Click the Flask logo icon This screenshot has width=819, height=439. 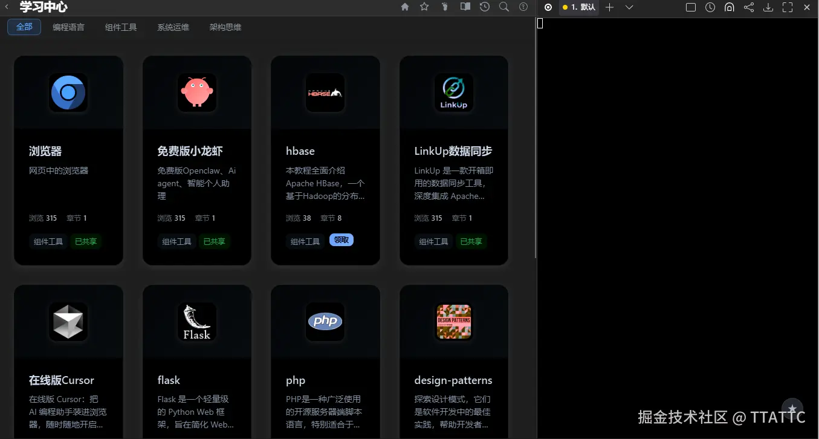point(197,322)
